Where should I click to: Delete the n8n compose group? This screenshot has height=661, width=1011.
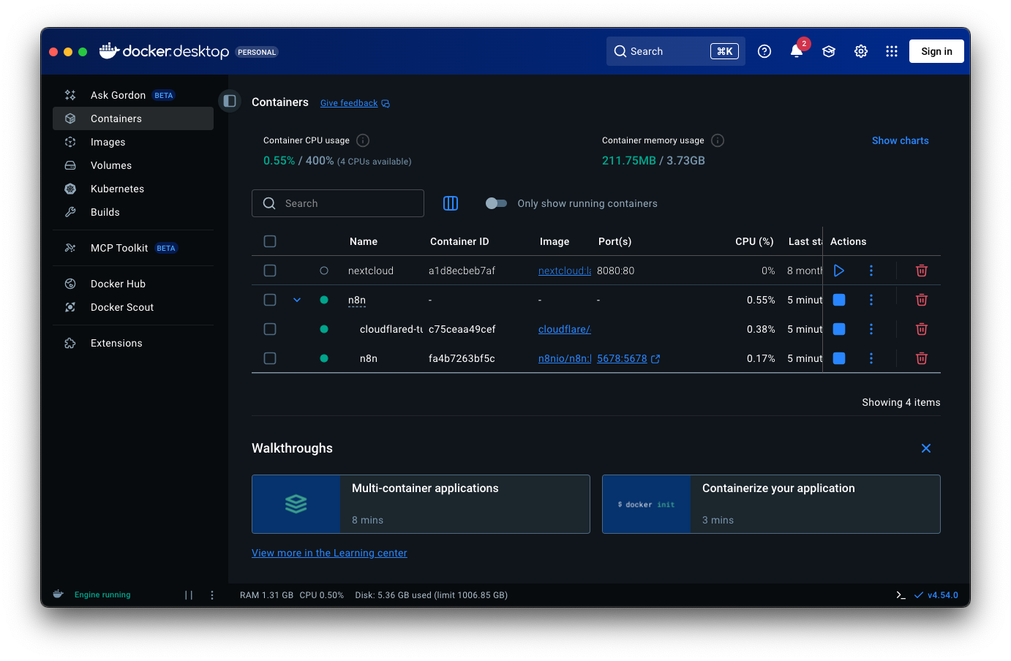click(x=922, y=300)
